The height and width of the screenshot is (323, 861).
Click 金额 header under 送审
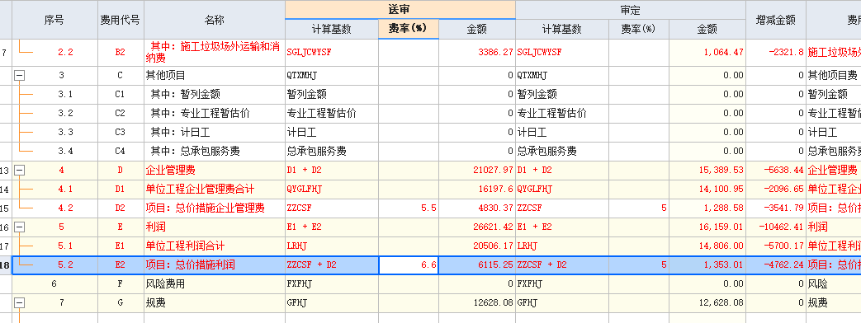[x=476, y=30]
